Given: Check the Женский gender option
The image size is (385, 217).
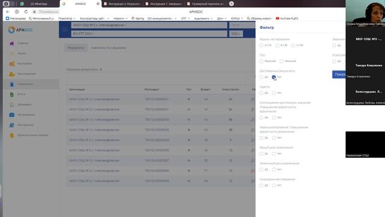Looking at the screenshot, I should click(282, 61).
